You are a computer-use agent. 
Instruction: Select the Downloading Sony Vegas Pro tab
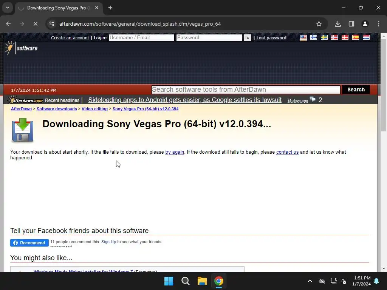[59, 8]
